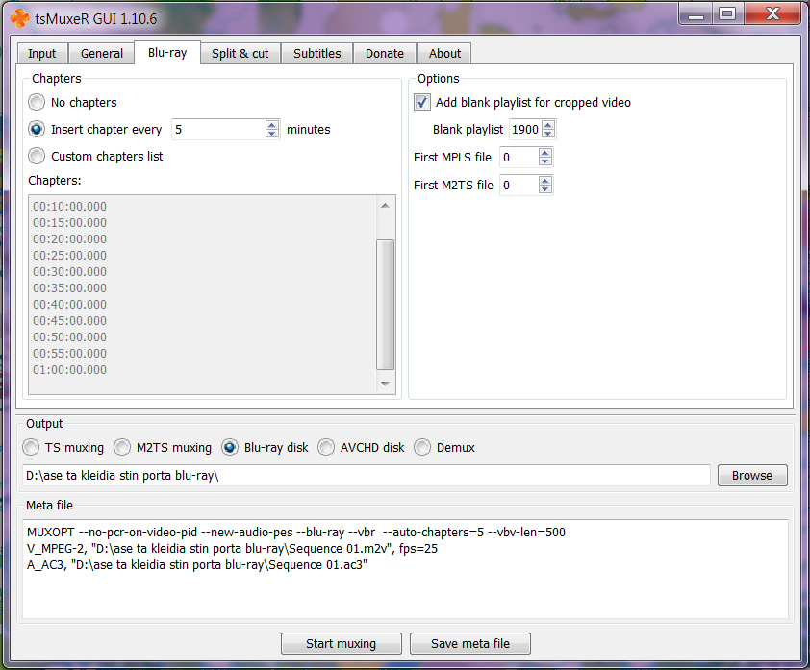Image resolution: width=810 pixels, height=670 pixels.
Task: Click chapter entry 00:55:00.000
Action: tap(69, 353)
